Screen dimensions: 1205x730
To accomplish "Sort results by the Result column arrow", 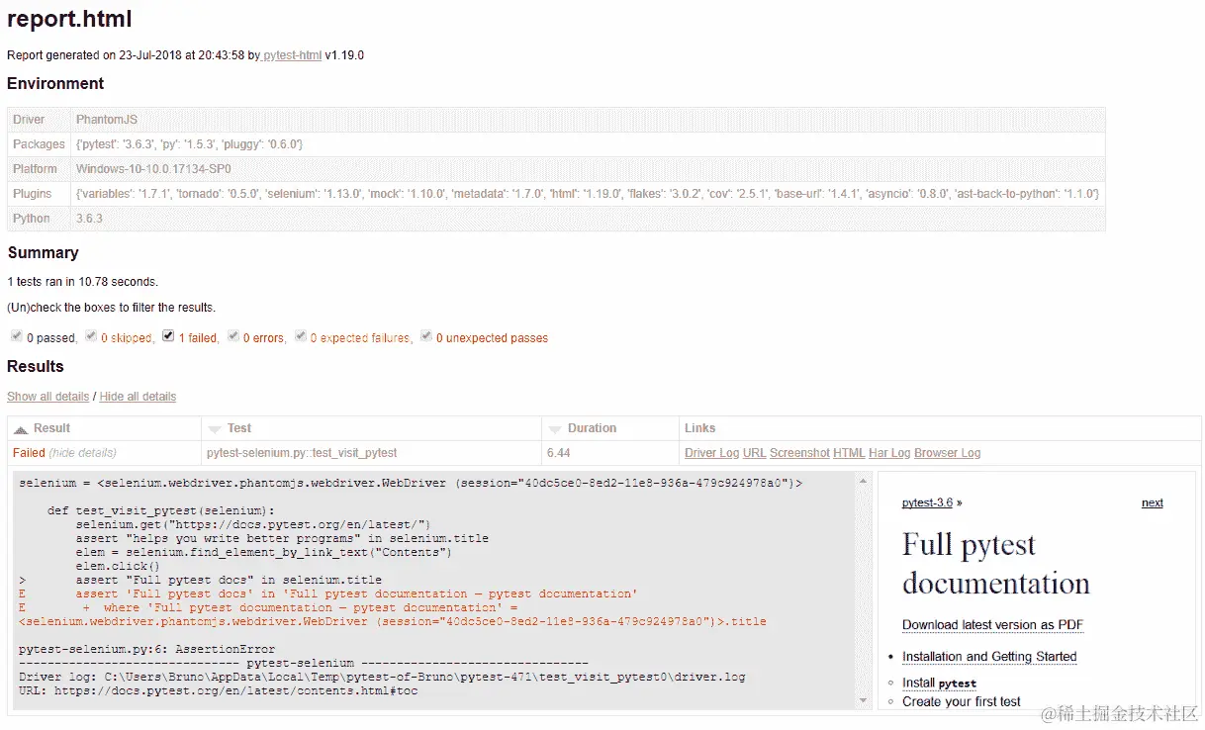I will (21, 429).
